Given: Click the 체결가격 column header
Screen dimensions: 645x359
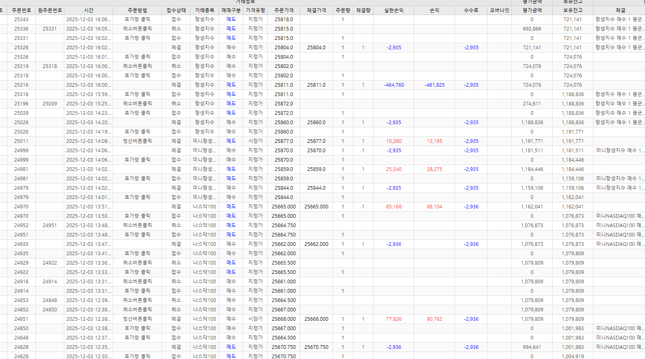Looking at the screenshot, I should 316,10.
